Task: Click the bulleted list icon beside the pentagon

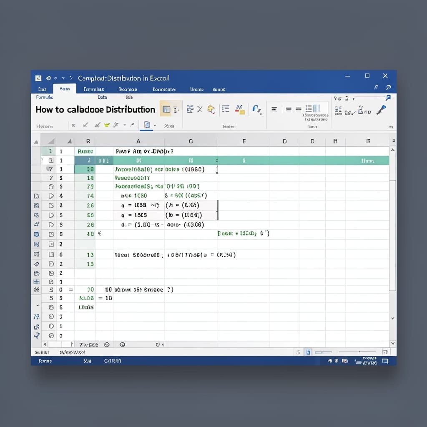Action: point(225,109)
